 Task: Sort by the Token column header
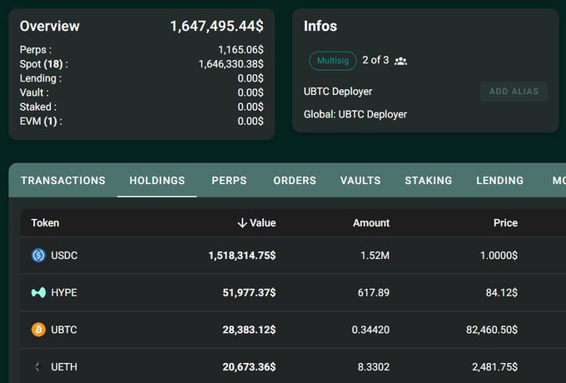click(45, 223)
